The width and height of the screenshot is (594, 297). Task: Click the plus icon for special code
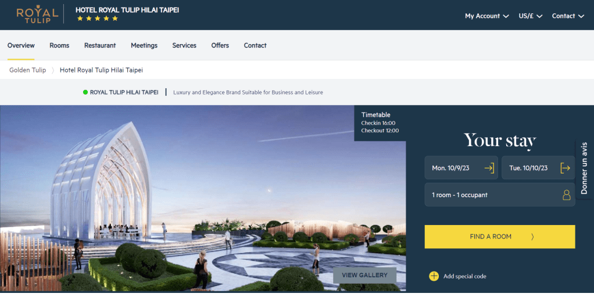(x=434, y=276)
